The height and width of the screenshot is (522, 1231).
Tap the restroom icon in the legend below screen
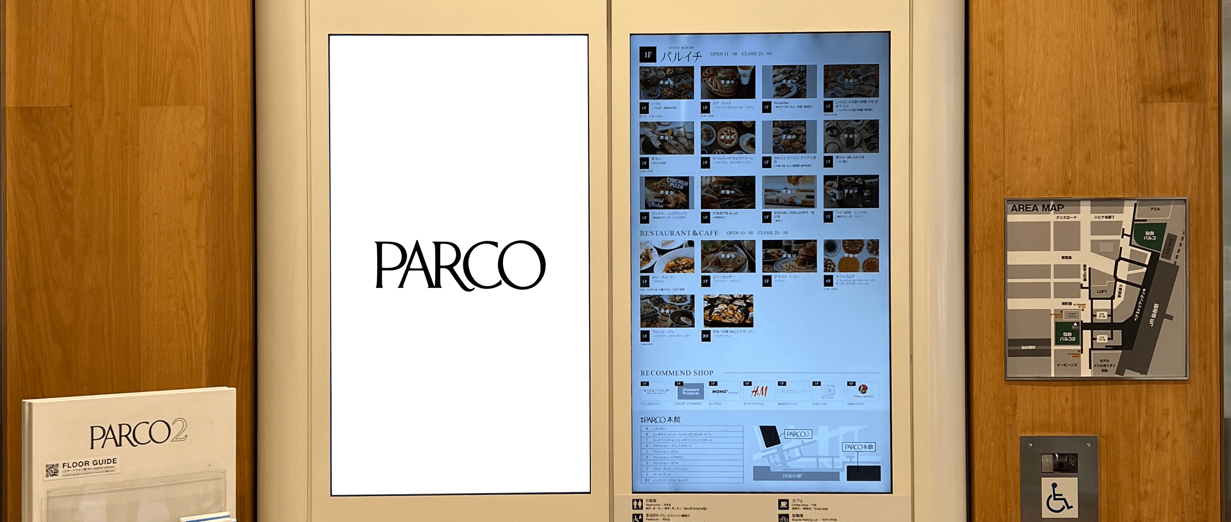(637, 504)
